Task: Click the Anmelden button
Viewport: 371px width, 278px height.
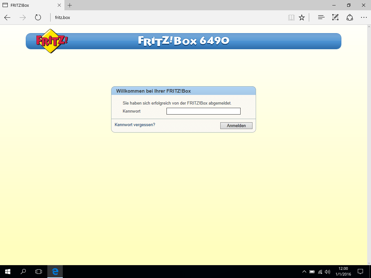Action: click(236, 125)
